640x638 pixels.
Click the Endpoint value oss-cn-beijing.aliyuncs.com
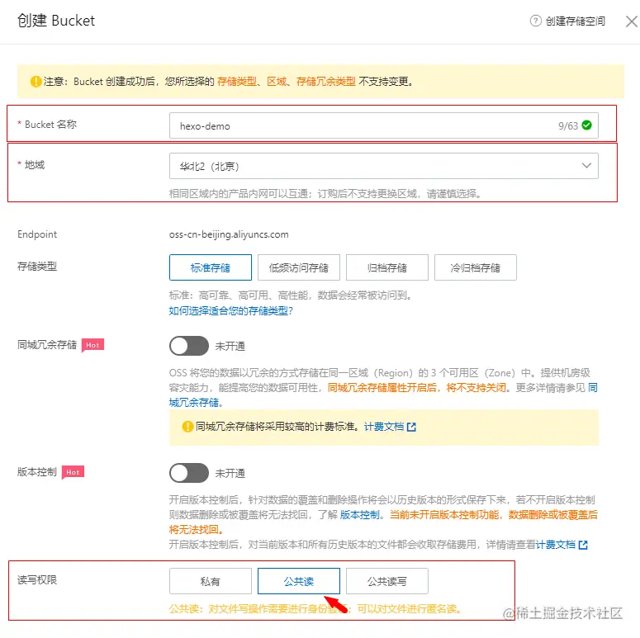229,234
